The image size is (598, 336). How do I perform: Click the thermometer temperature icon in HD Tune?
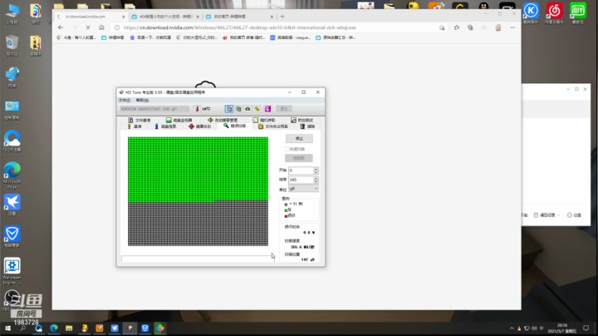pos(197,109)
